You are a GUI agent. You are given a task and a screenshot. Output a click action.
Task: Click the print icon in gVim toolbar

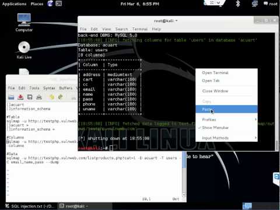pyautogui.click(x=39, y=97)
